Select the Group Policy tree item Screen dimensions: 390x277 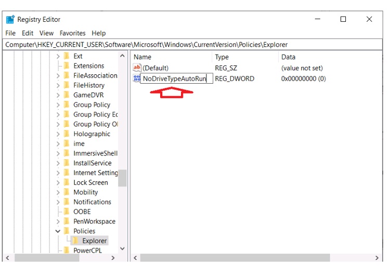tap(92, 104)
